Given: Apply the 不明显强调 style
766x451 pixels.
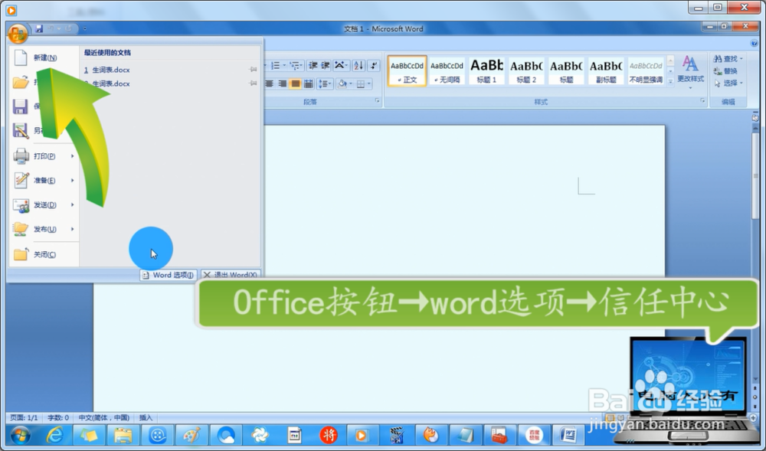Looking at the screenshot, I should 645,70.
